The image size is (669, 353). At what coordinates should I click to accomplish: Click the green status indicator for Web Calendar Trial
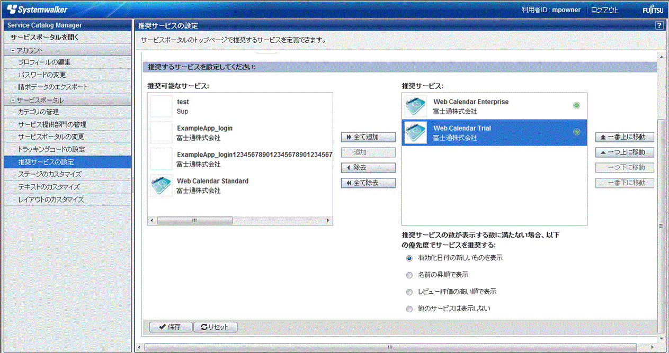(576, 132)
